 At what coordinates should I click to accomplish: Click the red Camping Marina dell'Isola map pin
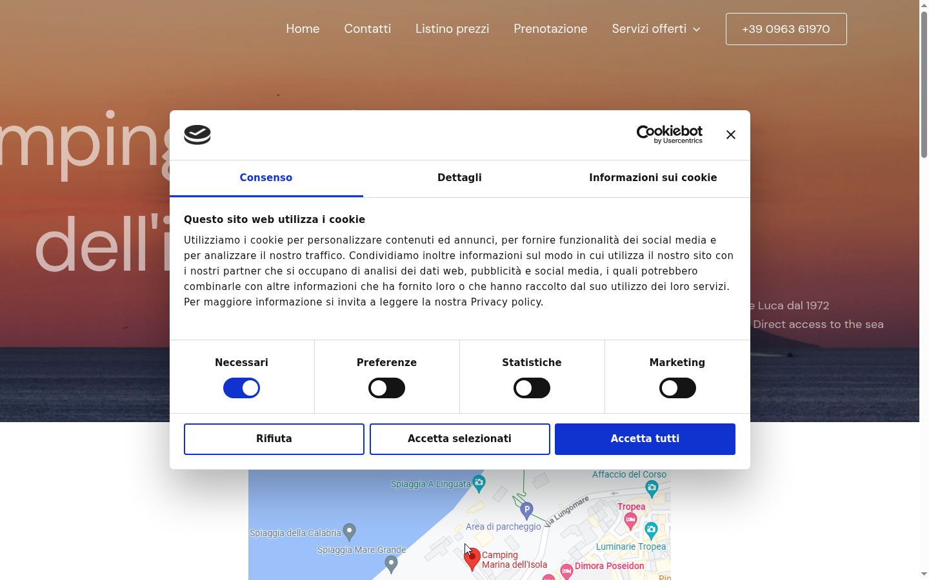472,559
